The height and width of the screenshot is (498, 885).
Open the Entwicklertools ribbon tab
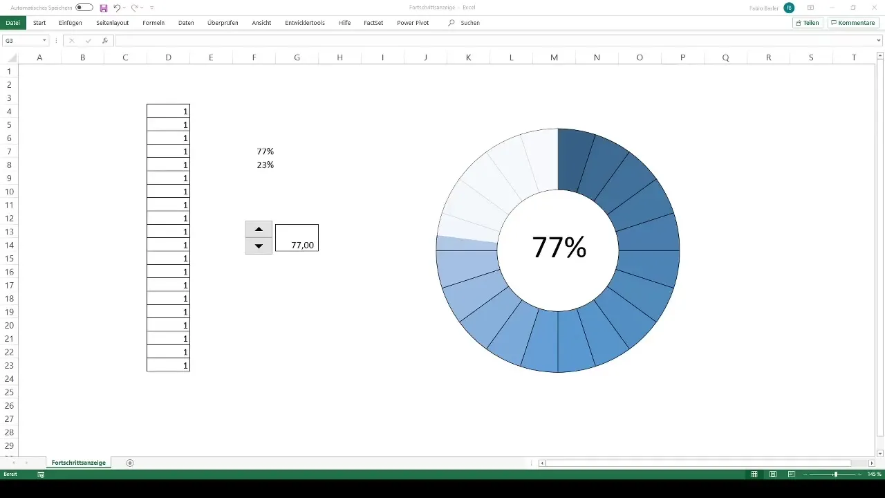305,23
